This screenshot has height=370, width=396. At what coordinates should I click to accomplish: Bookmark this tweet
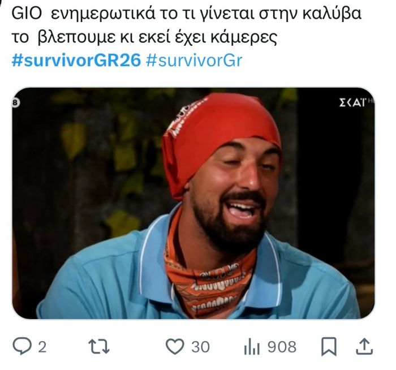click(329, 346)
